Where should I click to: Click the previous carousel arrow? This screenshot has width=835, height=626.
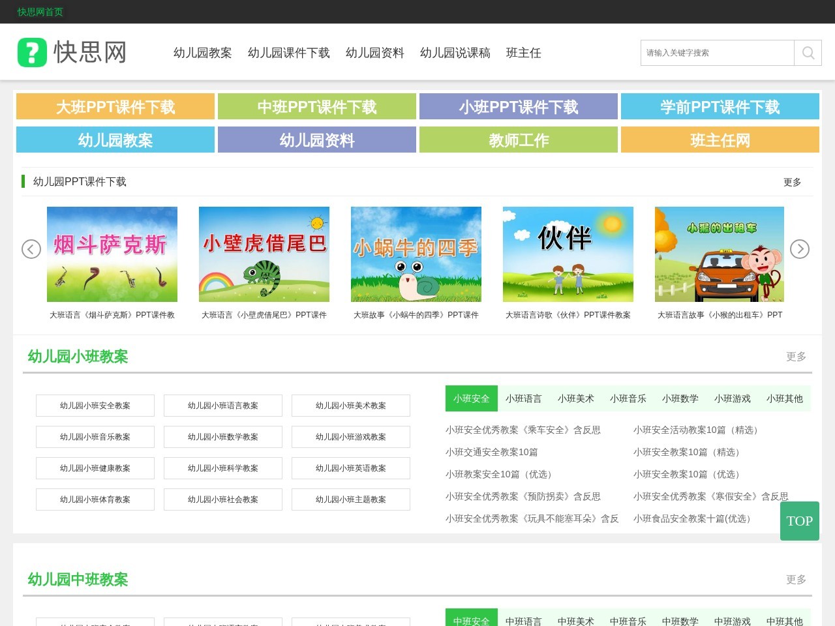point(31,249)
